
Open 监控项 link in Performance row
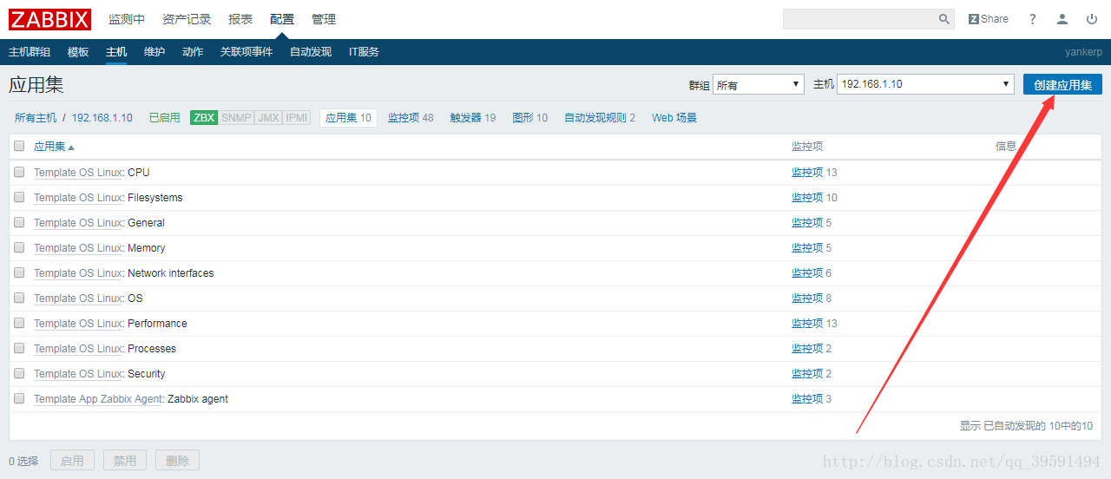point(807,324)
